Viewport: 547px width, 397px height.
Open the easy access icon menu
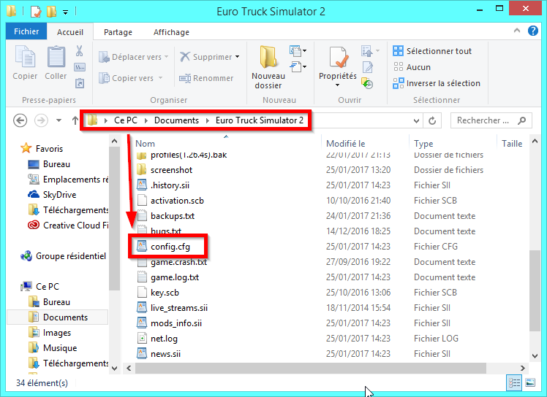(x=298, y=66)
